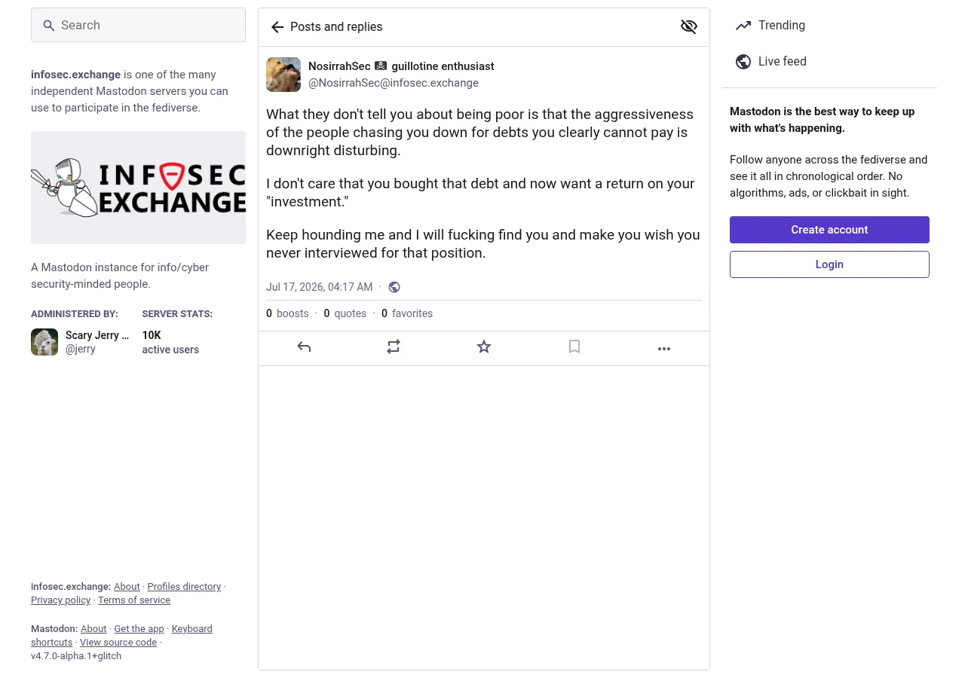
Task: Open NosirrahSec's profile avatar
Action: (283, 75)
